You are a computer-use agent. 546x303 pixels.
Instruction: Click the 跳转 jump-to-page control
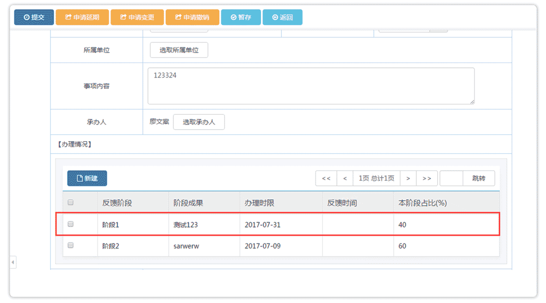(479, 178)
